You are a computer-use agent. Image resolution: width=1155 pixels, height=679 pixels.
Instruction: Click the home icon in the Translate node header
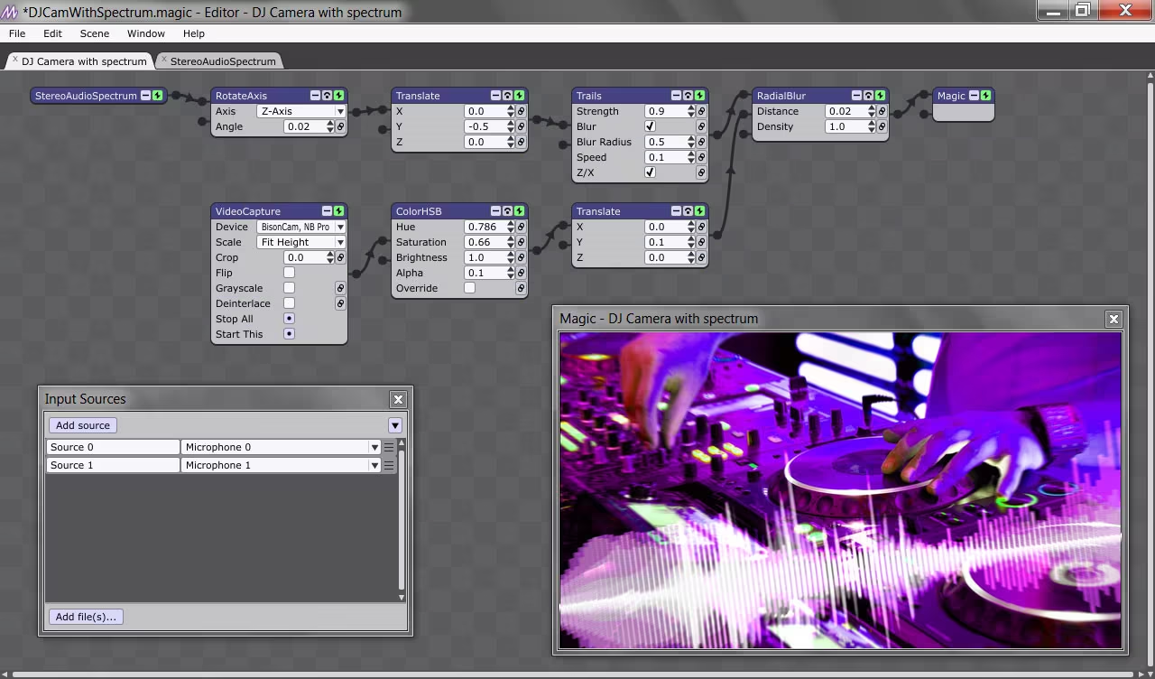tap(507, 96)
